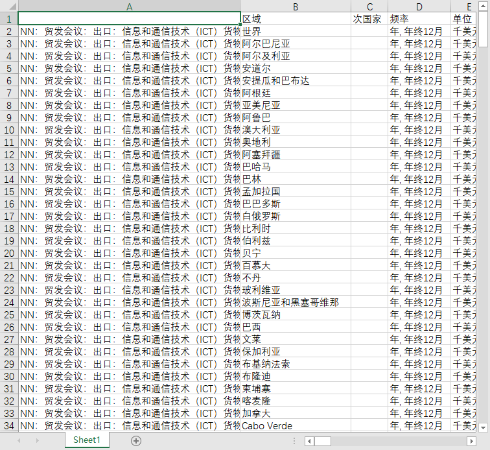Select row 24 header

tap(9, 302)
